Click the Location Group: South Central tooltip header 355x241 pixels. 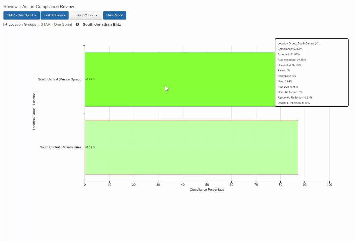299,44
